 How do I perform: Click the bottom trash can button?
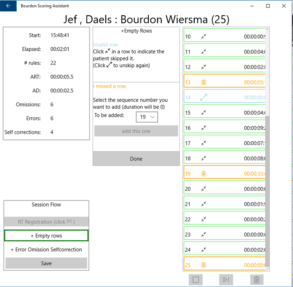257,280
